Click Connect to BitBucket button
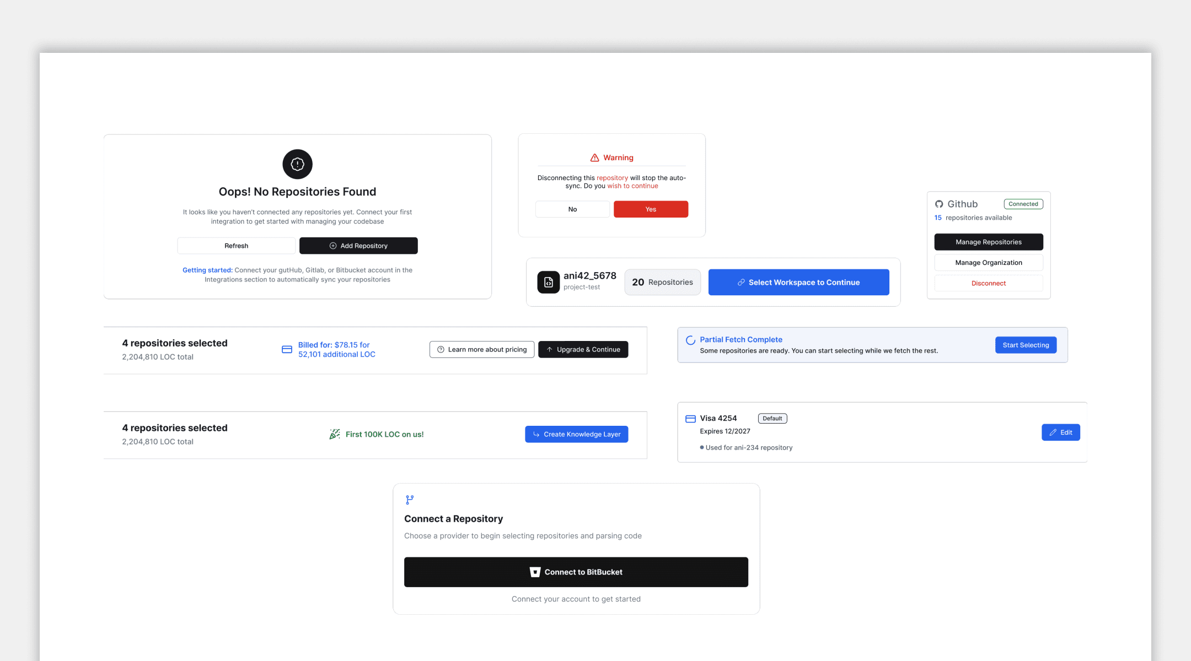1191x661 pixels. click(576, 572)
